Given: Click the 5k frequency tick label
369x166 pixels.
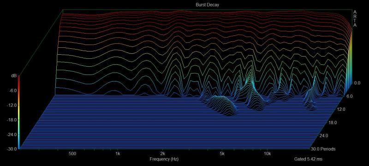Looking at the screenshot, I should coord(222,154).
